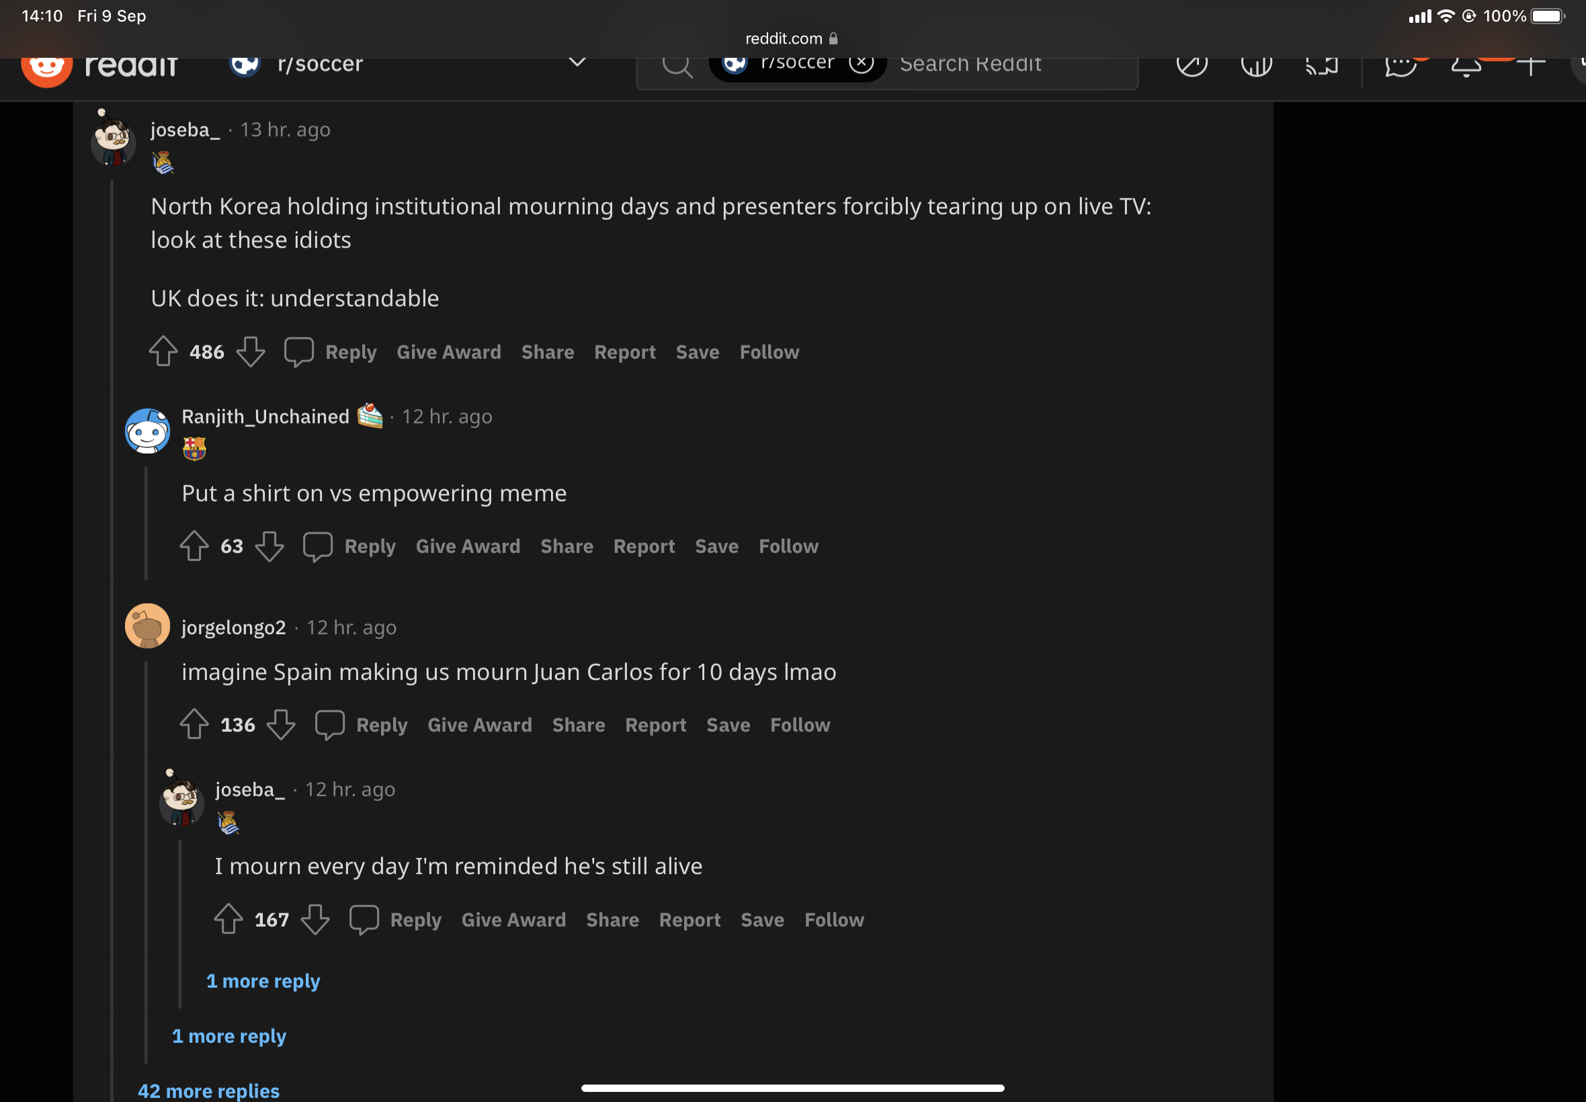Upvote joseba_'s North Korea comment
1586x1102 pixels.
163,351
